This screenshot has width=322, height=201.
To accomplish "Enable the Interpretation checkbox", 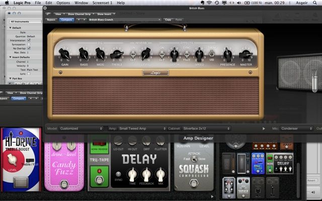I will pos(28,40).
